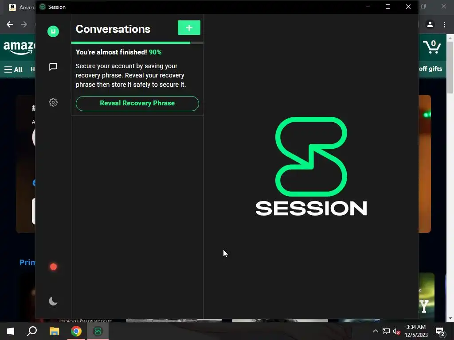
Task: Restore down the Chrome window
Action: point(423,6)
